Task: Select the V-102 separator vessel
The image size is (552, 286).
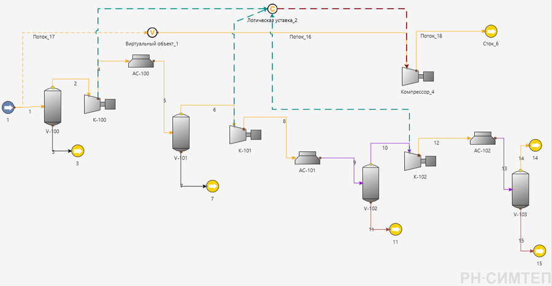Action: pos(370,183)
